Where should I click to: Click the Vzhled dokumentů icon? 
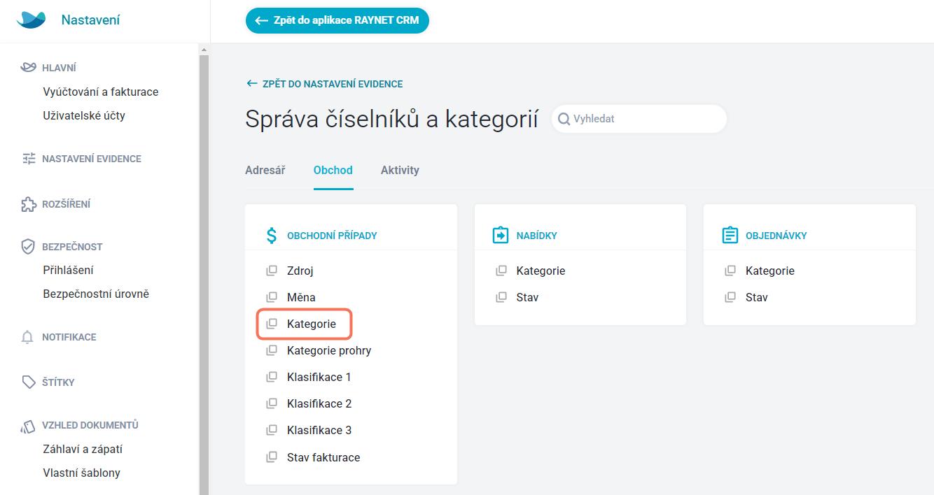click(28, 425)
